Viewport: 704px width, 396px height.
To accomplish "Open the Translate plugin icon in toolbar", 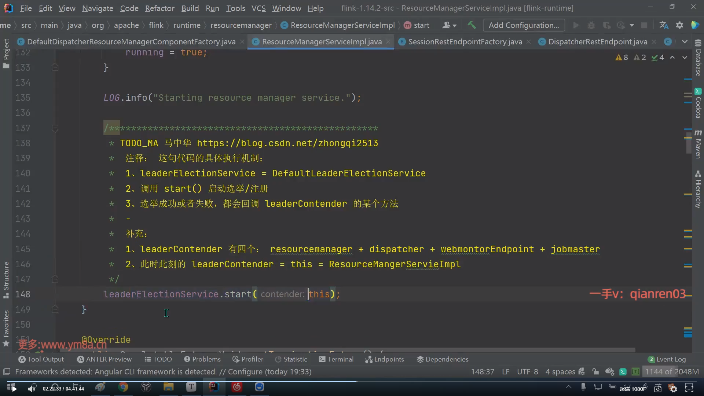I will [664, 25].
